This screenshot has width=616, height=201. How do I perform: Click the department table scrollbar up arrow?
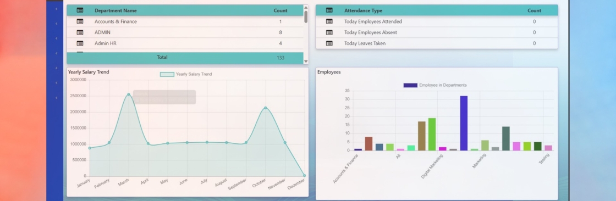point(306,7)
